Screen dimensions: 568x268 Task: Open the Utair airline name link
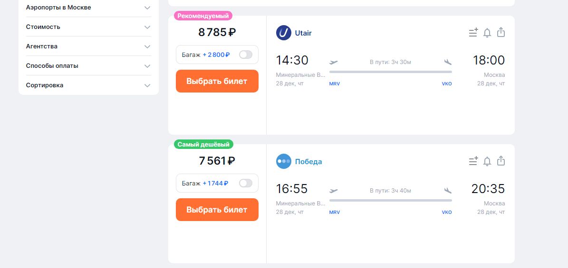pyautogui.click(x=303, y=33)
